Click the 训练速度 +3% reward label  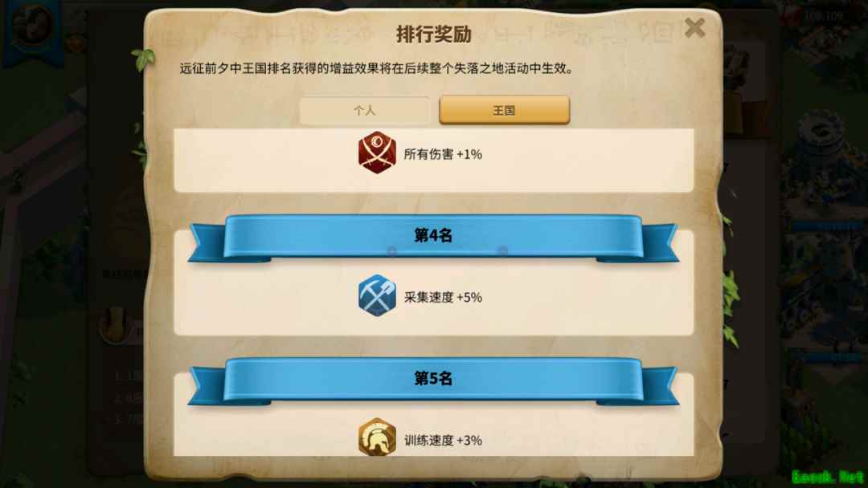pos(443,441)
